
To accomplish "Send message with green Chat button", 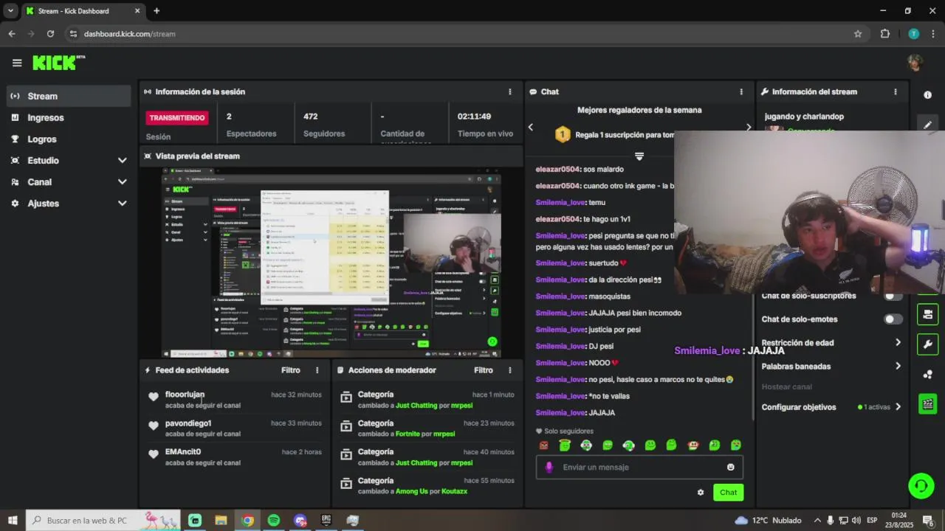I will pos(729,493).
